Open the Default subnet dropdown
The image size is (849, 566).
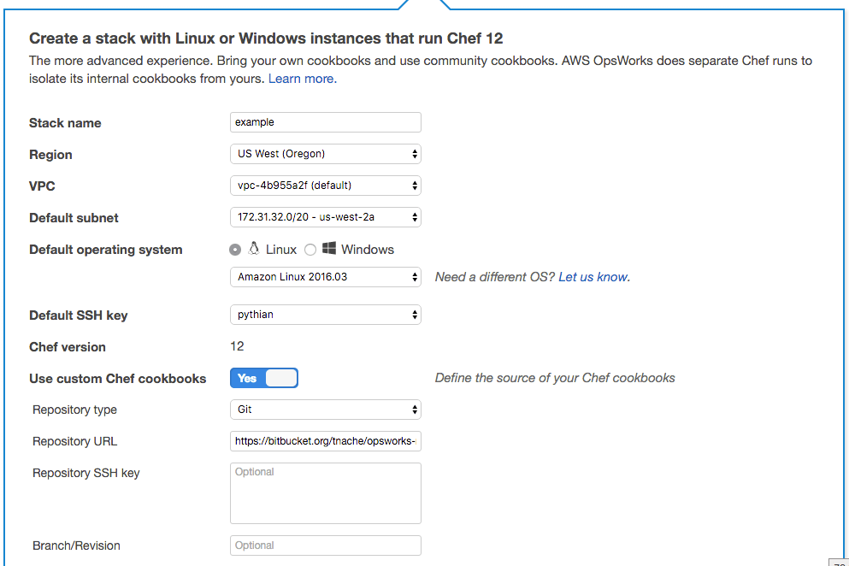[x=325, y=217]
